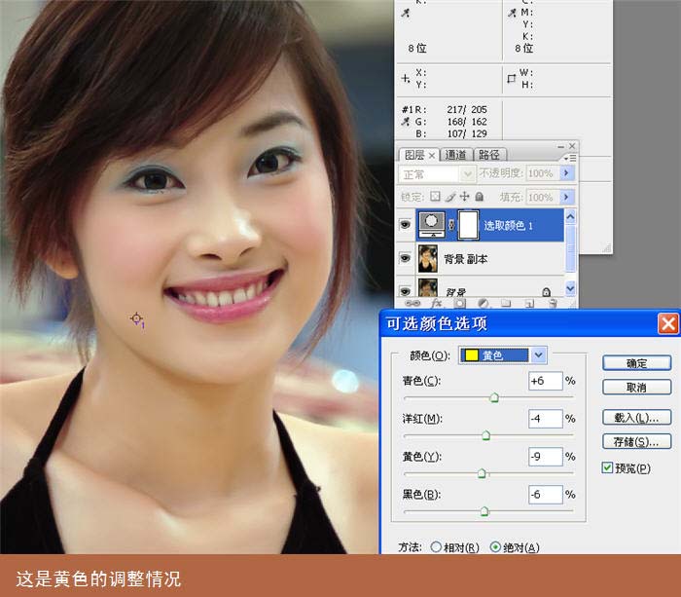Click the 洋红 value field showing -4
Viewport: 681px width, 597px height.
[546, 419]
